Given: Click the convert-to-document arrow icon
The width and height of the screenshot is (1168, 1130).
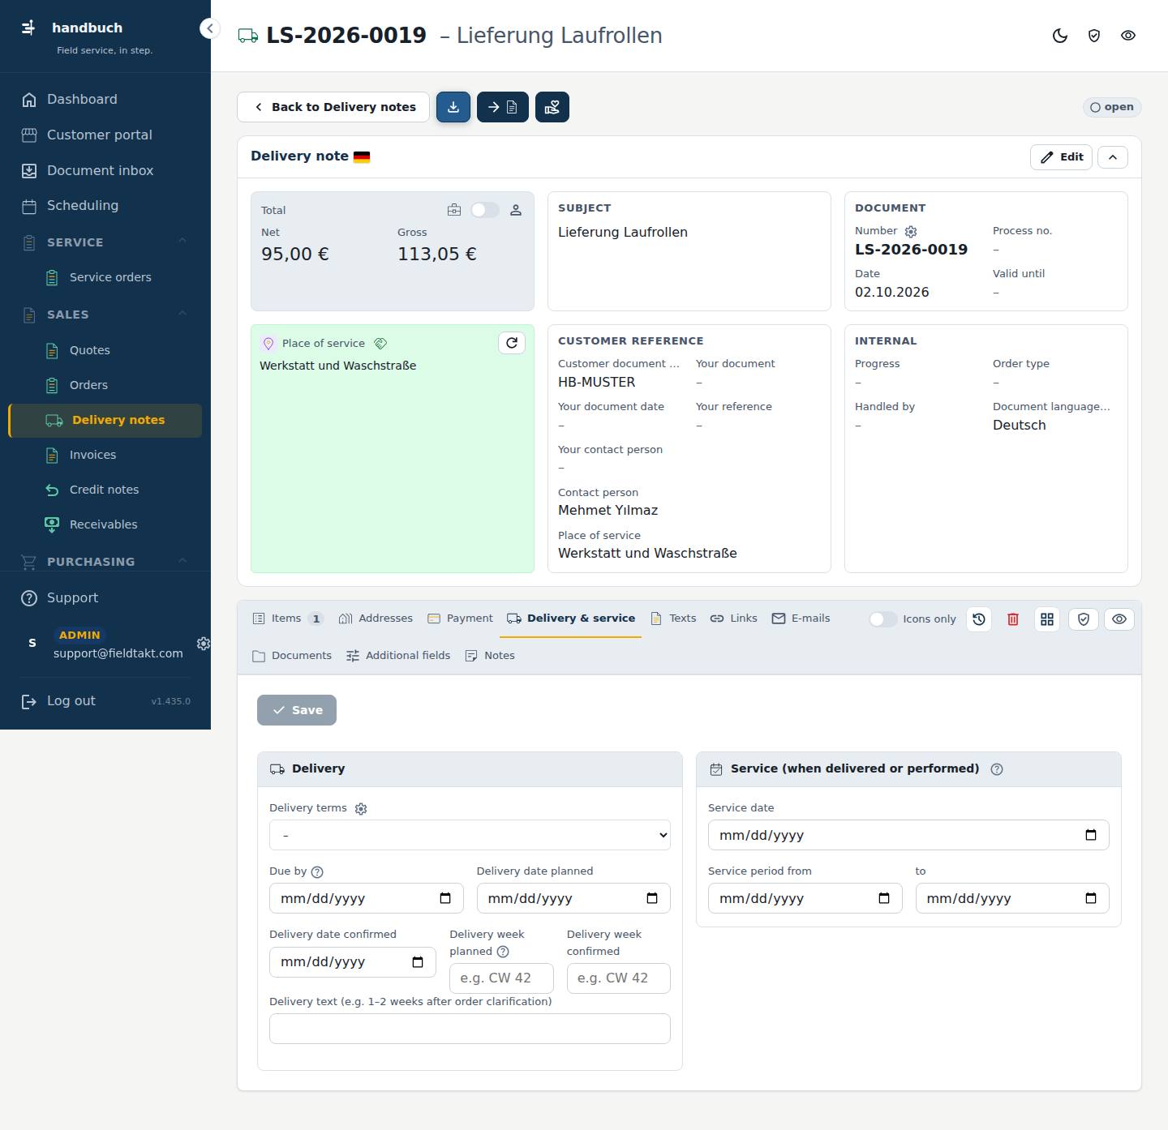Looking at the screenshot, I should (503, 107).
